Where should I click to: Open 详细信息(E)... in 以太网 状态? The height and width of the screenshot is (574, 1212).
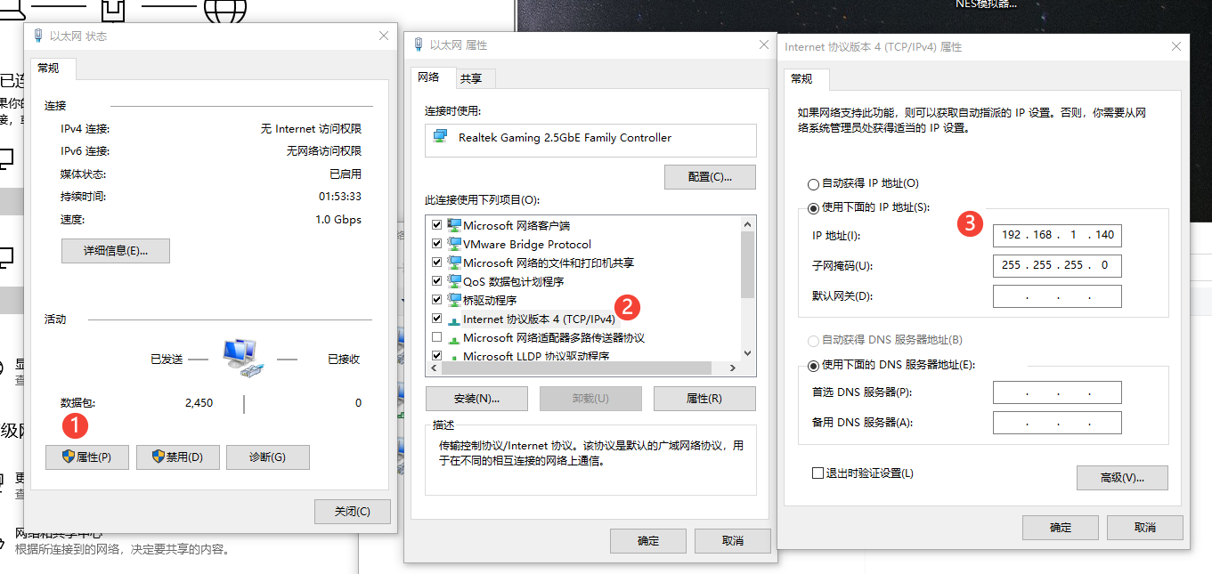pos(116,251)
